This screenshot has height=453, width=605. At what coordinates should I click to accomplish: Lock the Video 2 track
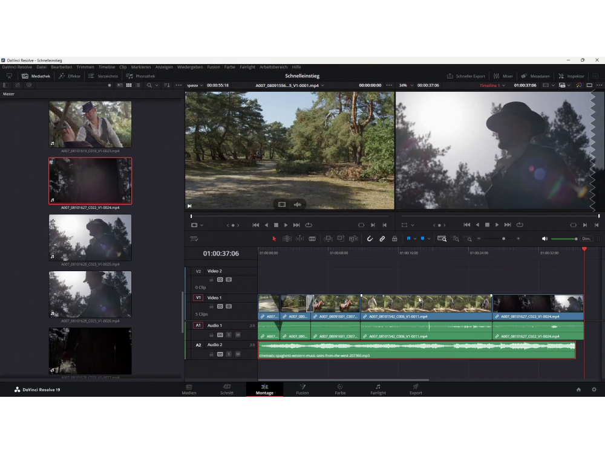[x=212, y=280]
